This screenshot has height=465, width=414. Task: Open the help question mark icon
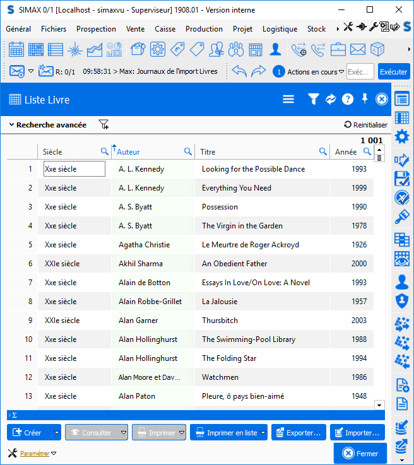347,99
